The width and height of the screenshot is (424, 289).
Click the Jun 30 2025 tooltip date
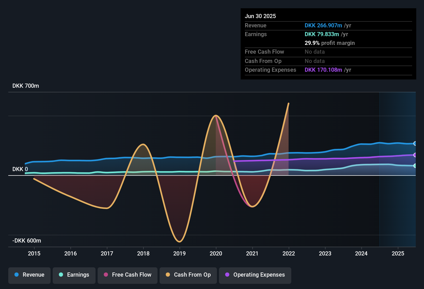[x=260, y=16]
